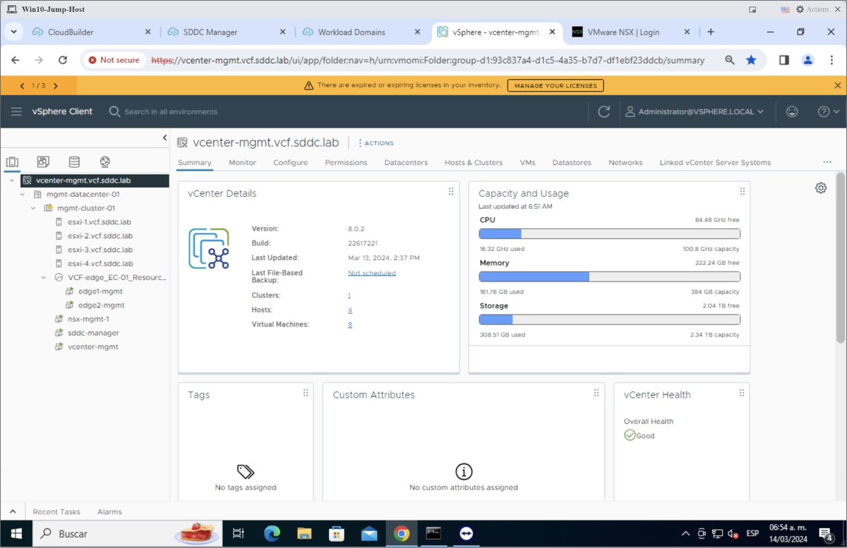
Task: Select the Hosts and Clusters inventory view icon
Action: (12, 162)
